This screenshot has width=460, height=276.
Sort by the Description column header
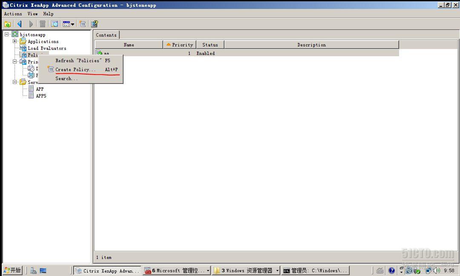click(x=311, y=45)
